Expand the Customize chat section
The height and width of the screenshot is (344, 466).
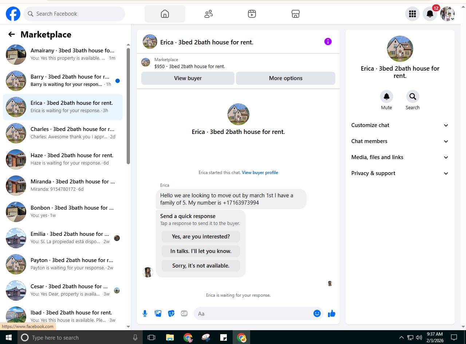400,125
